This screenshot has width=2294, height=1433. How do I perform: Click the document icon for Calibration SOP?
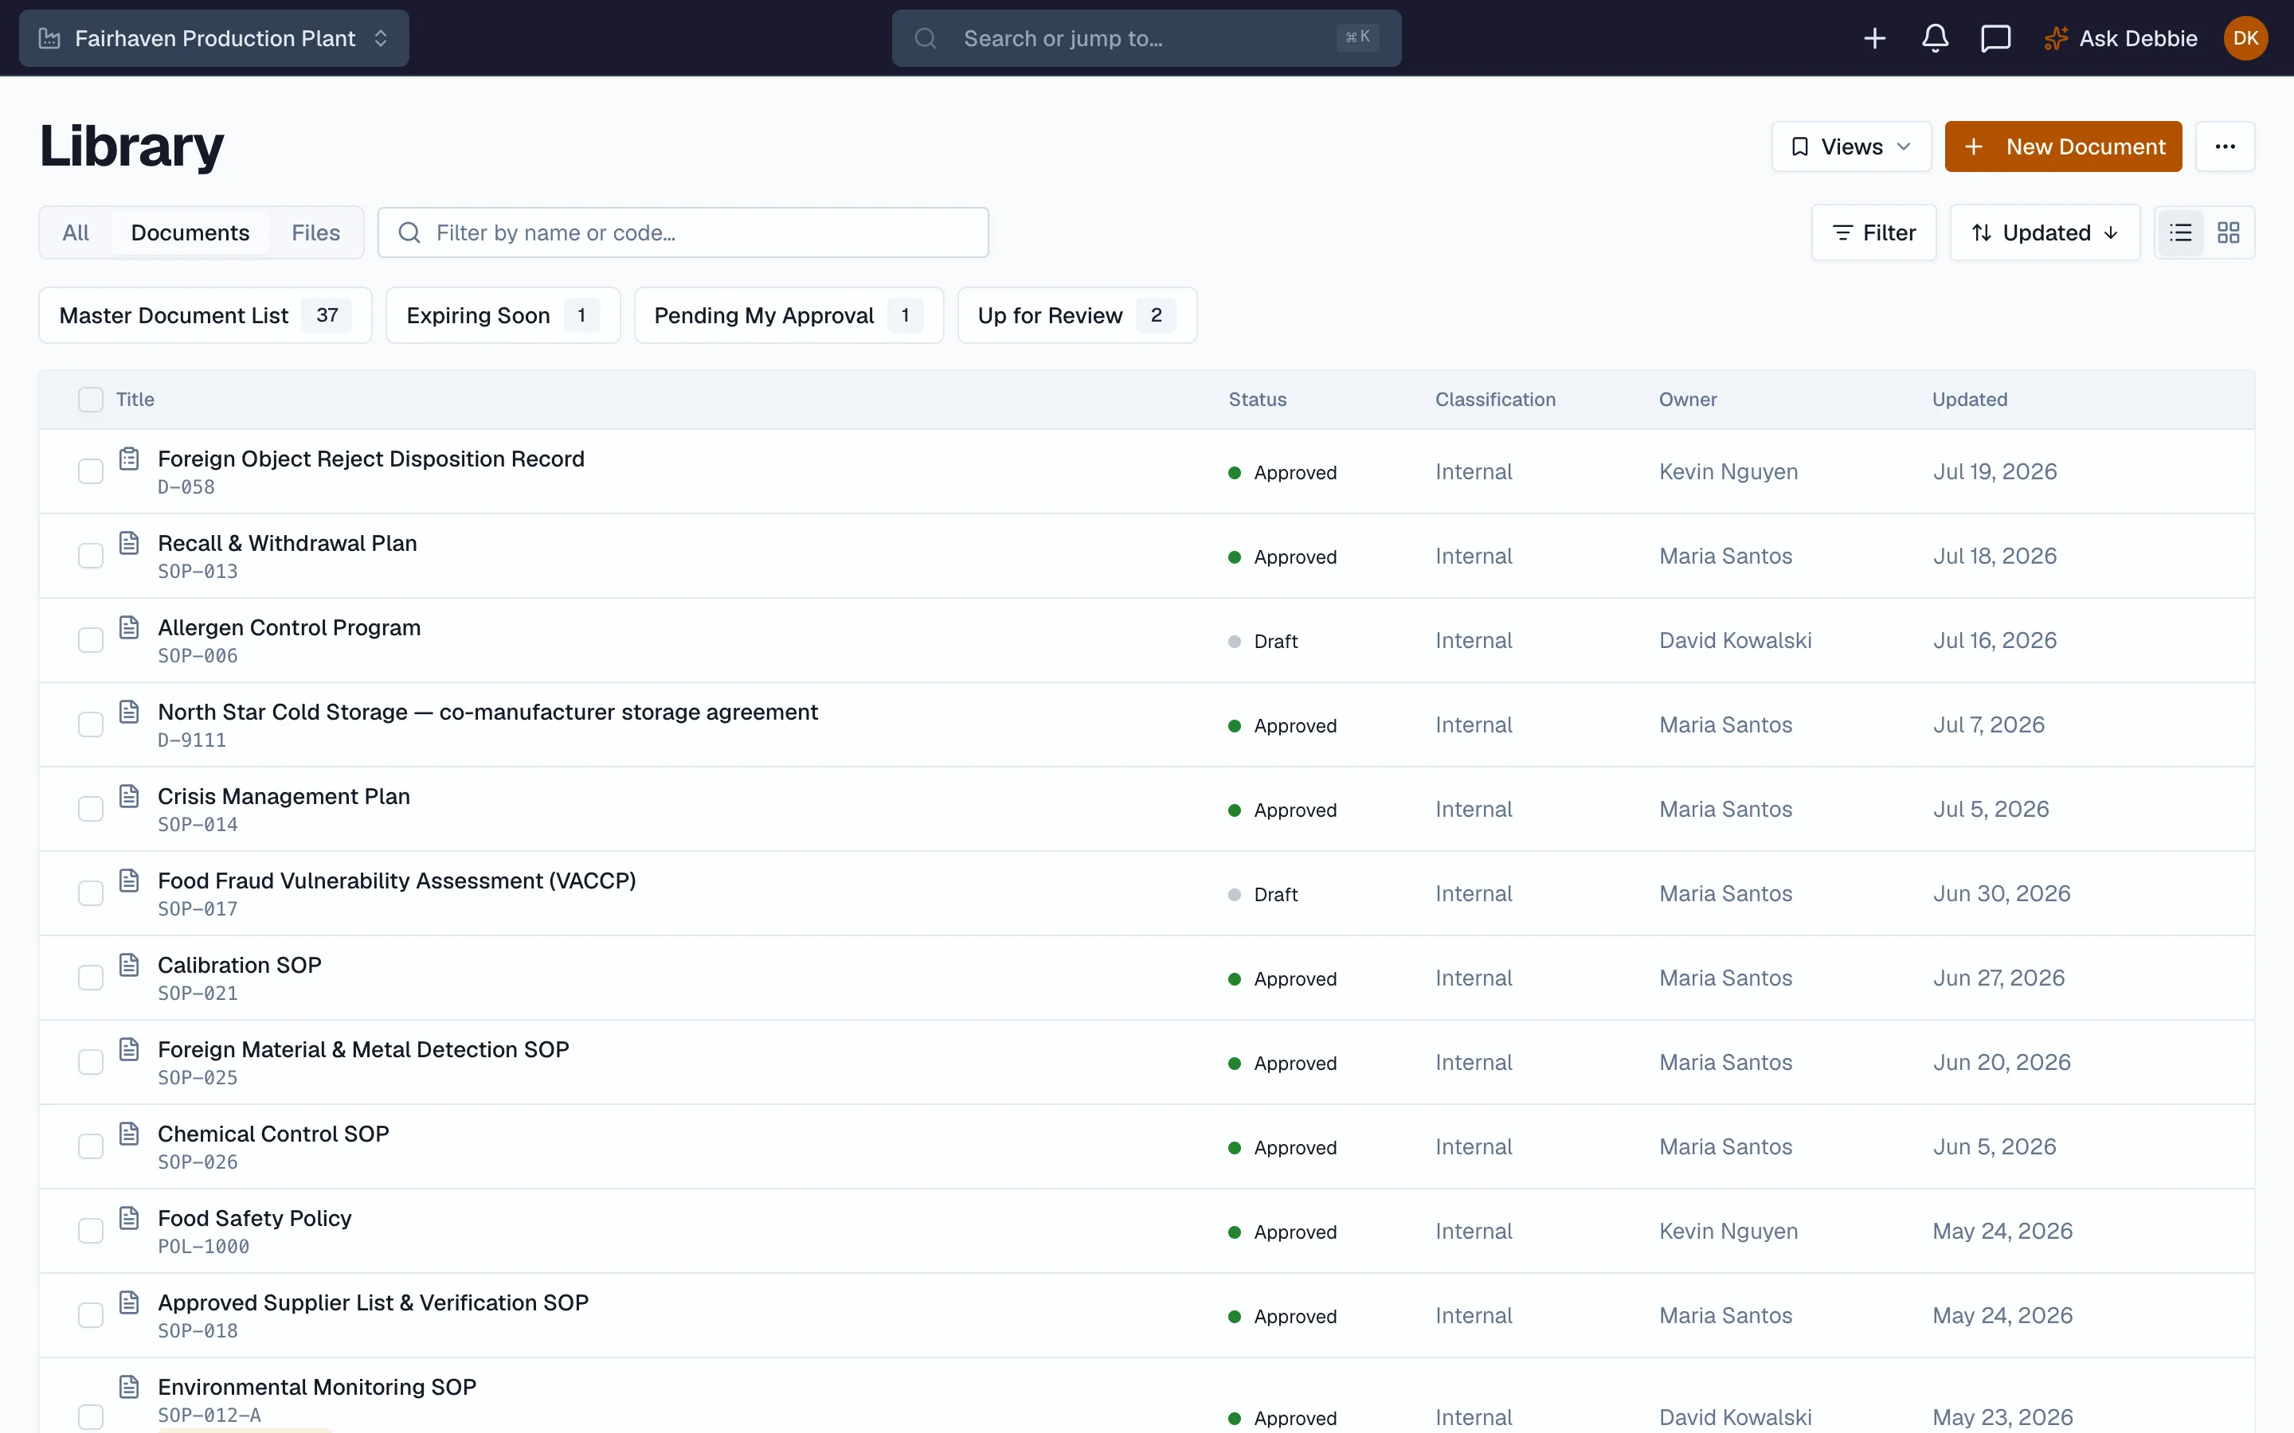(129, 965)
